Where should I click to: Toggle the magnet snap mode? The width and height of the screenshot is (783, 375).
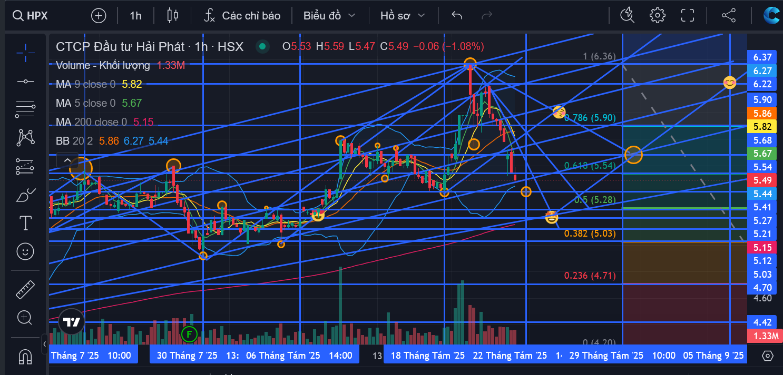25,357
